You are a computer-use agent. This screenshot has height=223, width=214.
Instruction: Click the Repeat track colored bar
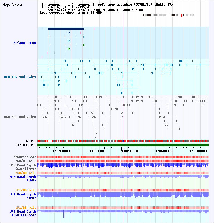(123, 141)
